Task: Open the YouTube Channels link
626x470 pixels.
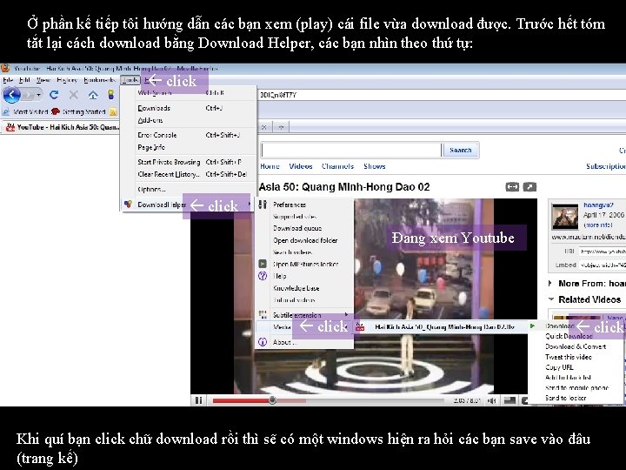Action: pos(337,166)
